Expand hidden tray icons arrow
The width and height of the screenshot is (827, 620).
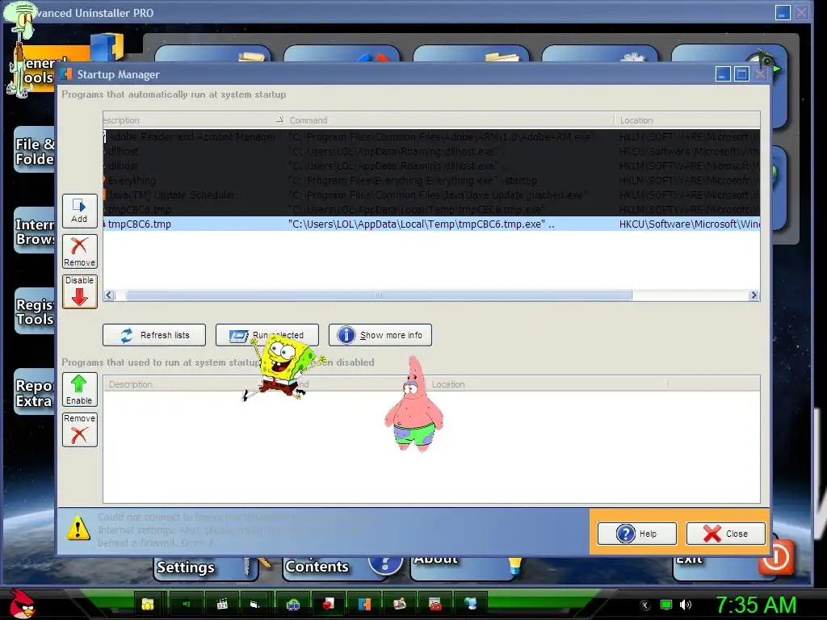click(x=645, y=605)
